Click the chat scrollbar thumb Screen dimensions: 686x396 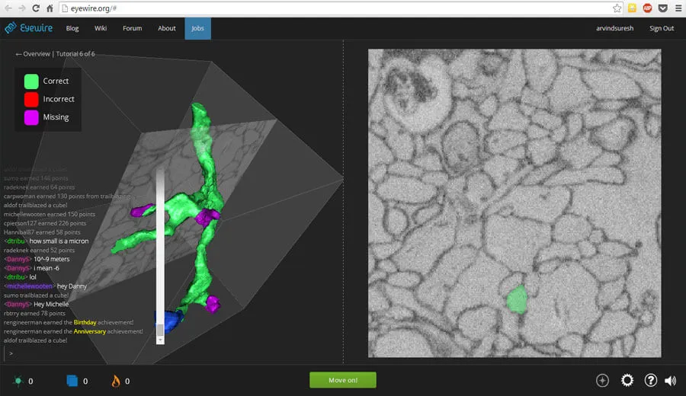(x=160, y=330)
